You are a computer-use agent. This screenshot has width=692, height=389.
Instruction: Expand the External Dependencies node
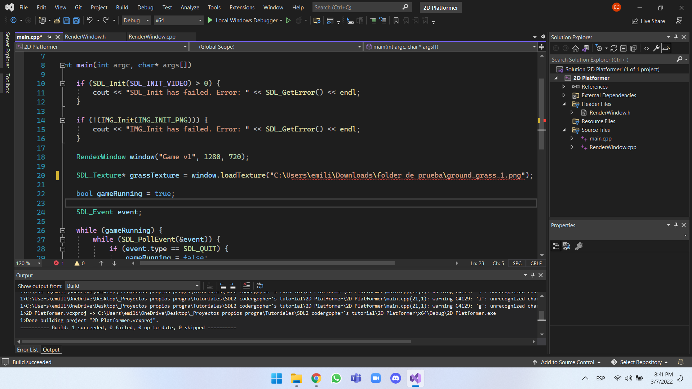click(564, 95)
